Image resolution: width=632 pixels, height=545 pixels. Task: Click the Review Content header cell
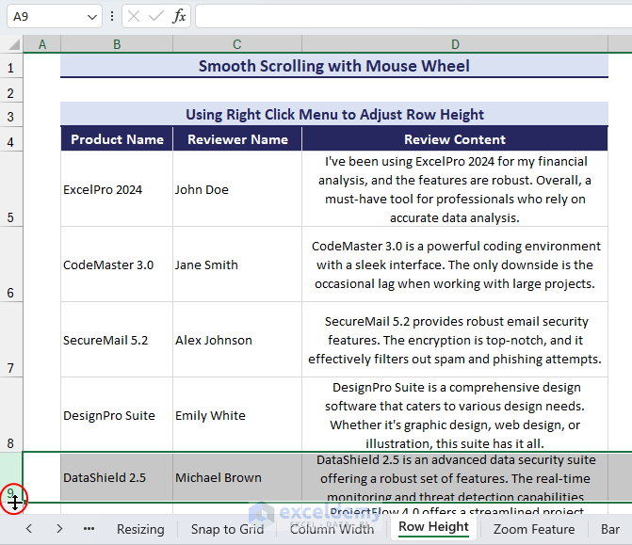click(455, 139)
